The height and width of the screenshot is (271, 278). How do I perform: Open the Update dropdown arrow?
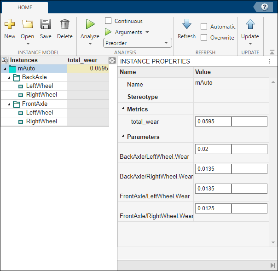(250, 44)
